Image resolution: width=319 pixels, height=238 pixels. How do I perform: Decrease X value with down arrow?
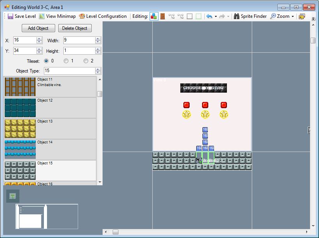(39, 42)
